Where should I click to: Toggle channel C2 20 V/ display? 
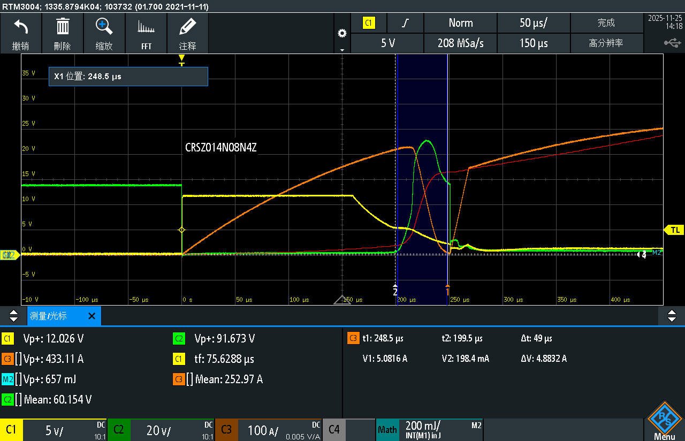[161, 430]
